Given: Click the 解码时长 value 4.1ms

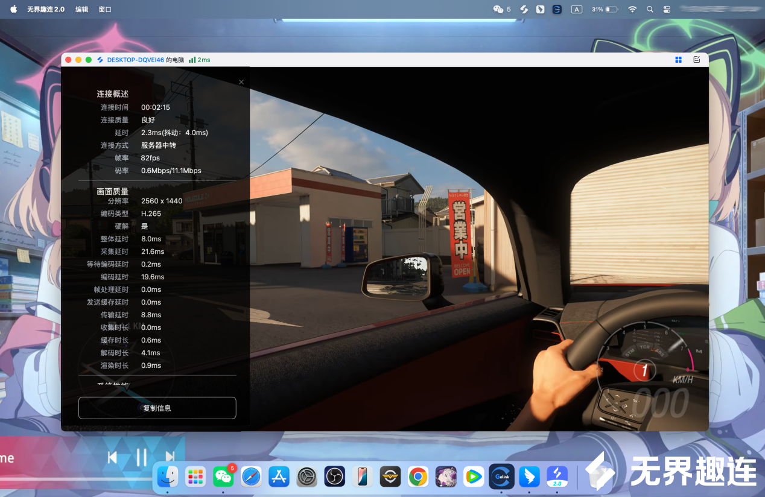Looking at the screenshot, I should coord(151,353).
